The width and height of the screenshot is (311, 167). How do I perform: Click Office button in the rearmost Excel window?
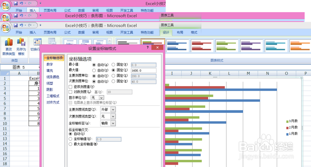[x=6, y=6]
